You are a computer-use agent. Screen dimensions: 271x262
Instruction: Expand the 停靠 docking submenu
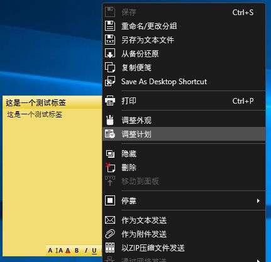pos(184,201)
